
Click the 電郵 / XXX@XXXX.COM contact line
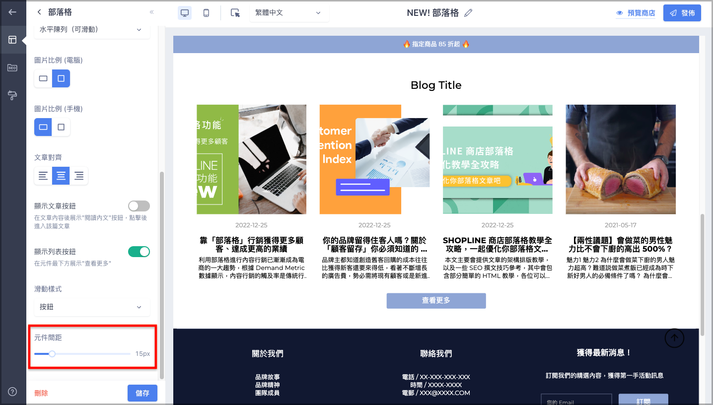tap(436, 393)
